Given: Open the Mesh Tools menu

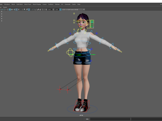Looking at the screenshot, I should (x=28, y=4).
